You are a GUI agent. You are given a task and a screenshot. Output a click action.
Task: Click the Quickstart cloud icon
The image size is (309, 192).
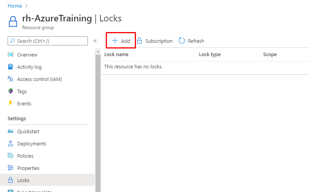click(x=10, y=131)
